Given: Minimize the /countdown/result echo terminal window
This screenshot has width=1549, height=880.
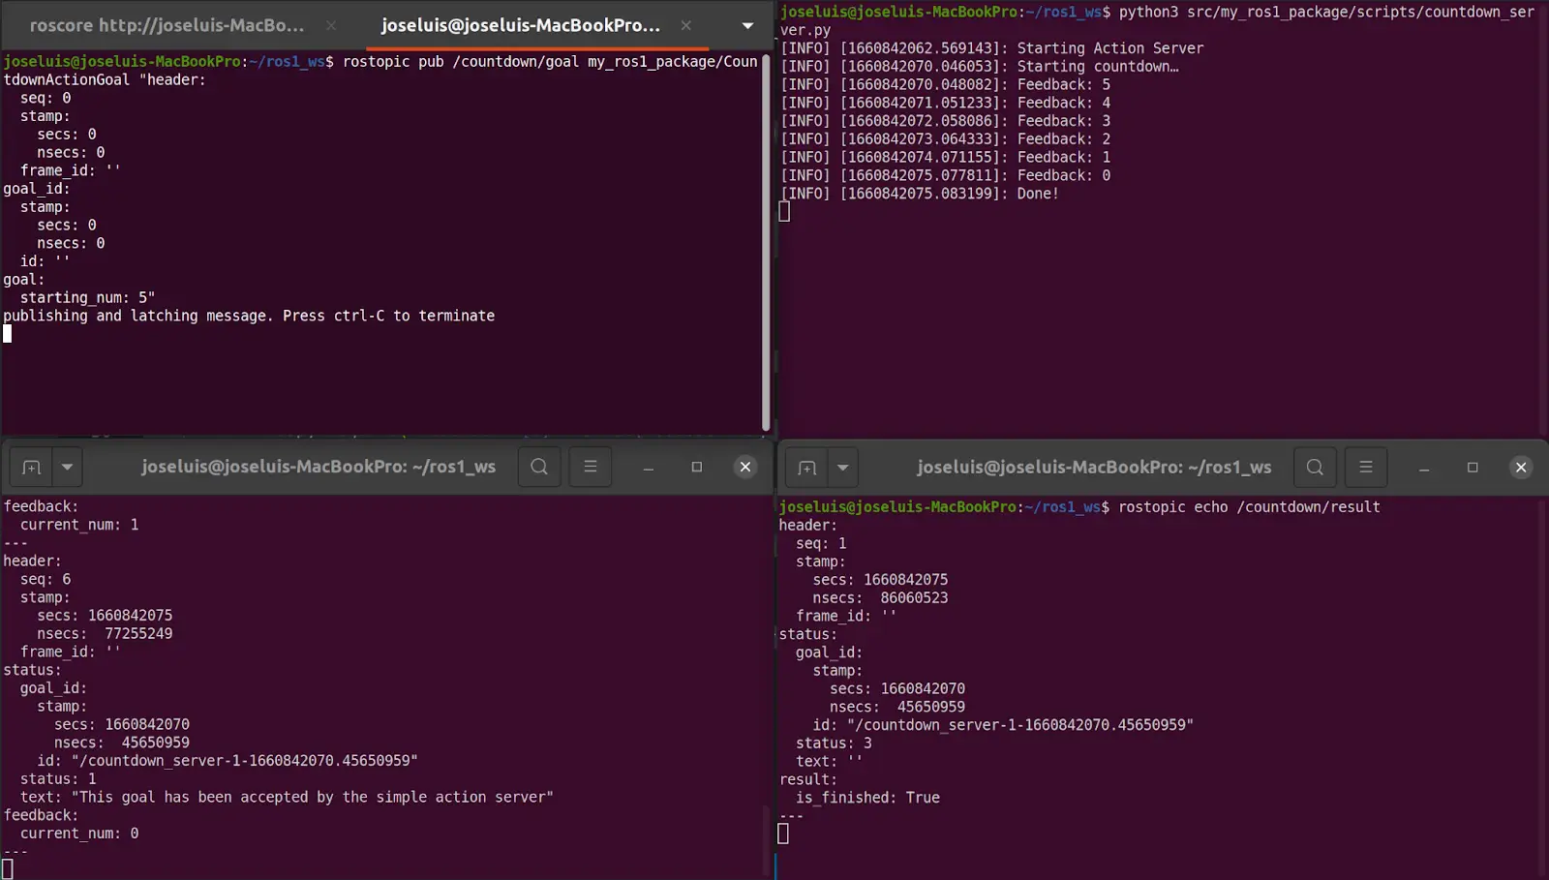Looking at the screenshot, I should [1424, 468].
